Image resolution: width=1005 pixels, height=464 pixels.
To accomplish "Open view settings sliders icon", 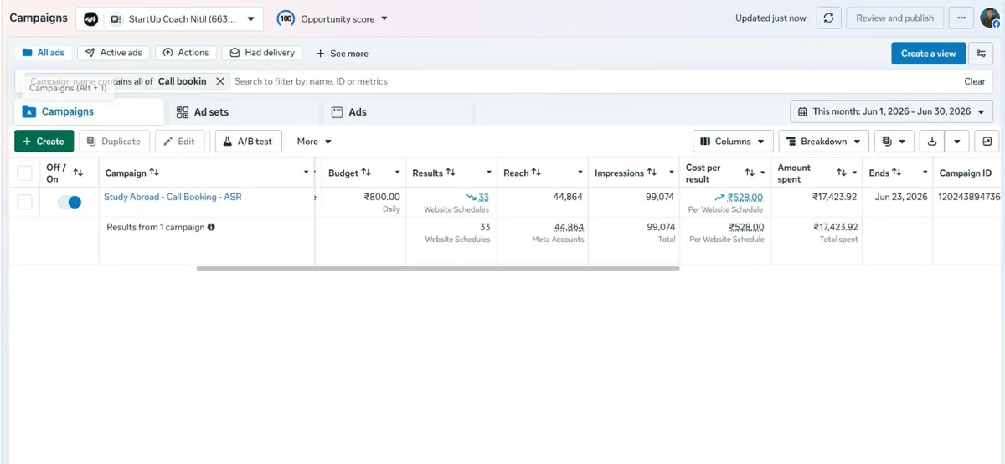I will click(981, 54).
